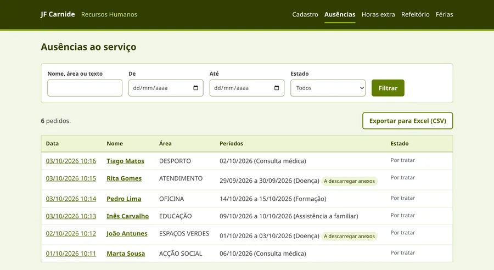The width and height of the screenshot is (494, 270).
Task: Open Pedro Lima profile link
Action: tap(124, 199)
